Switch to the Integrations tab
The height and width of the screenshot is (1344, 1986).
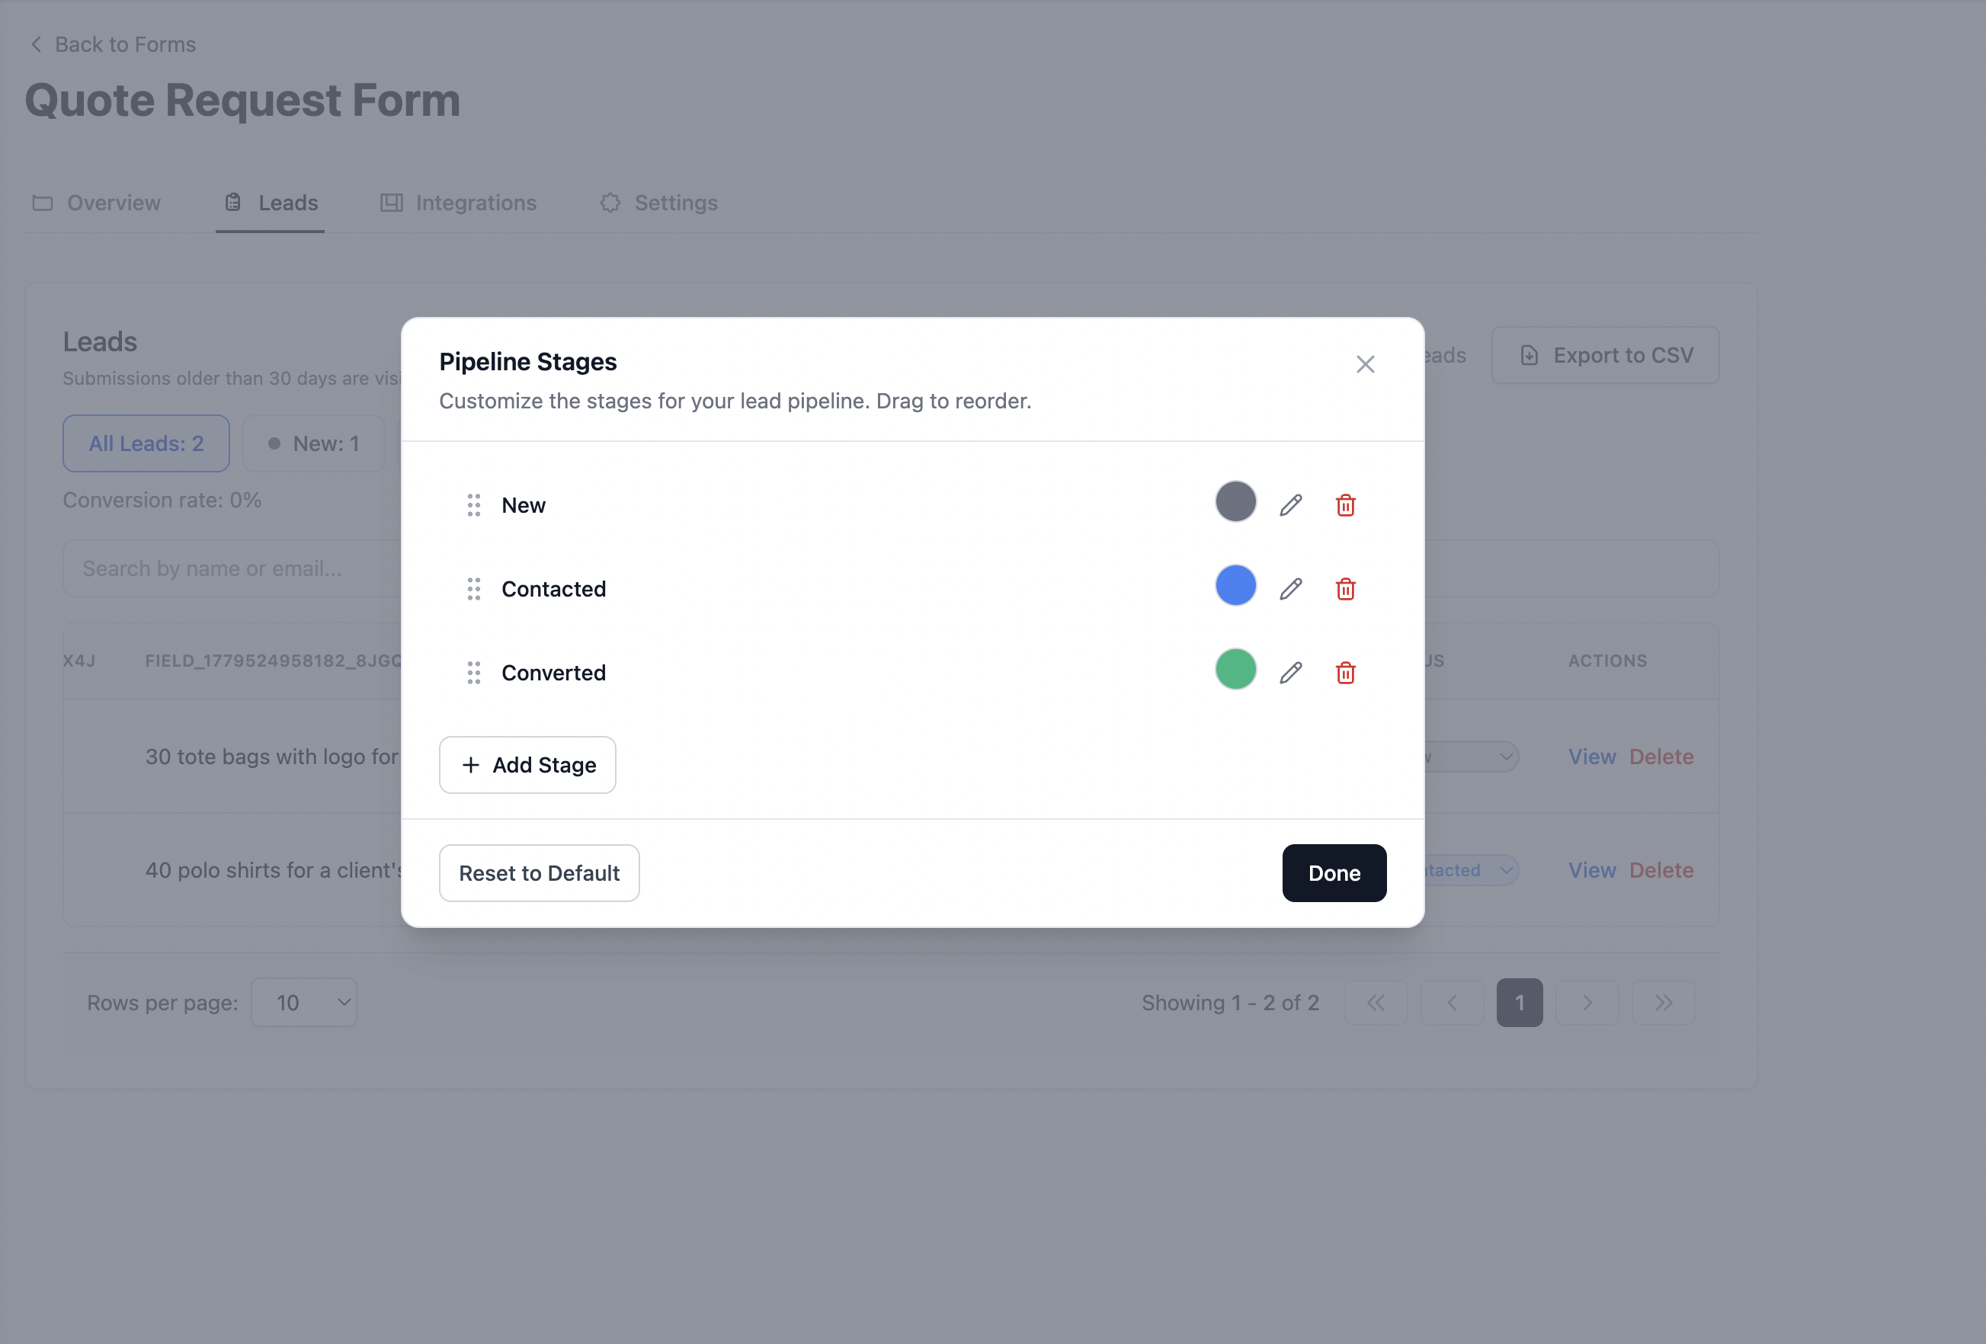point(459,203)
